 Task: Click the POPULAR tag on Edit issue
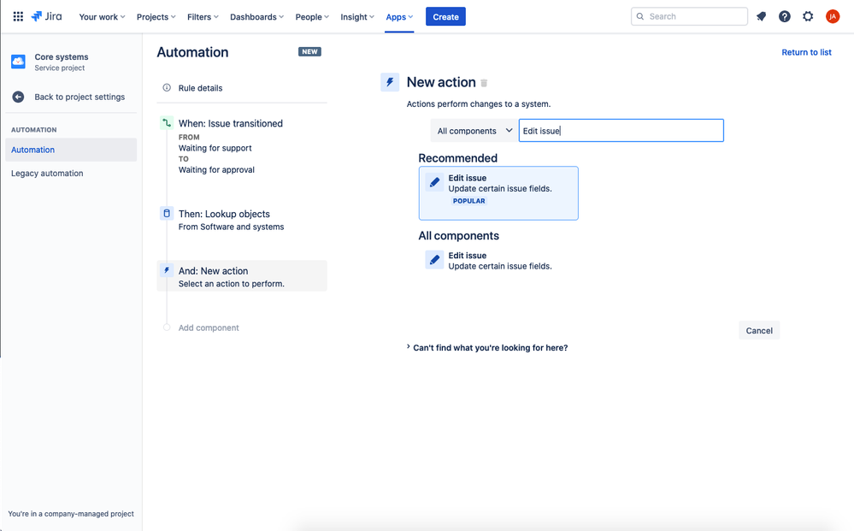pyautogui.click(x=468, y=201)
